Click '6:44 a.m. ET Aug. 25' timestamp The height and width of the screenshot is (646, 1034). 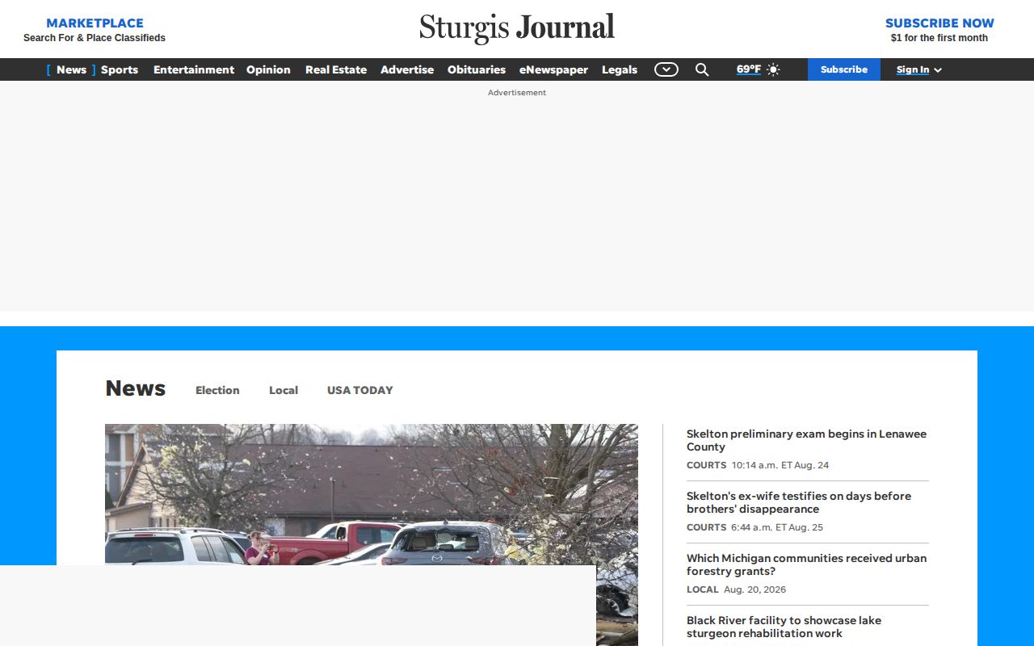(777, 527)
